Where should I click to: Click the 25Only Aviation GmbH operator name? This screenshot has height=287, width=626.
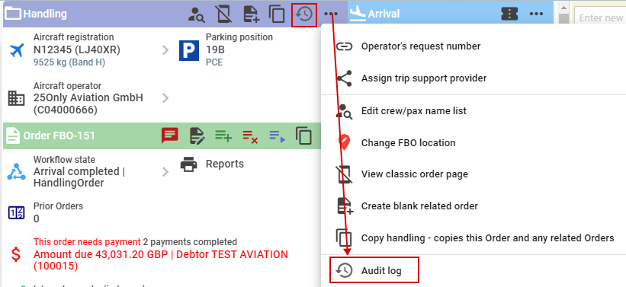click(88, 97)
